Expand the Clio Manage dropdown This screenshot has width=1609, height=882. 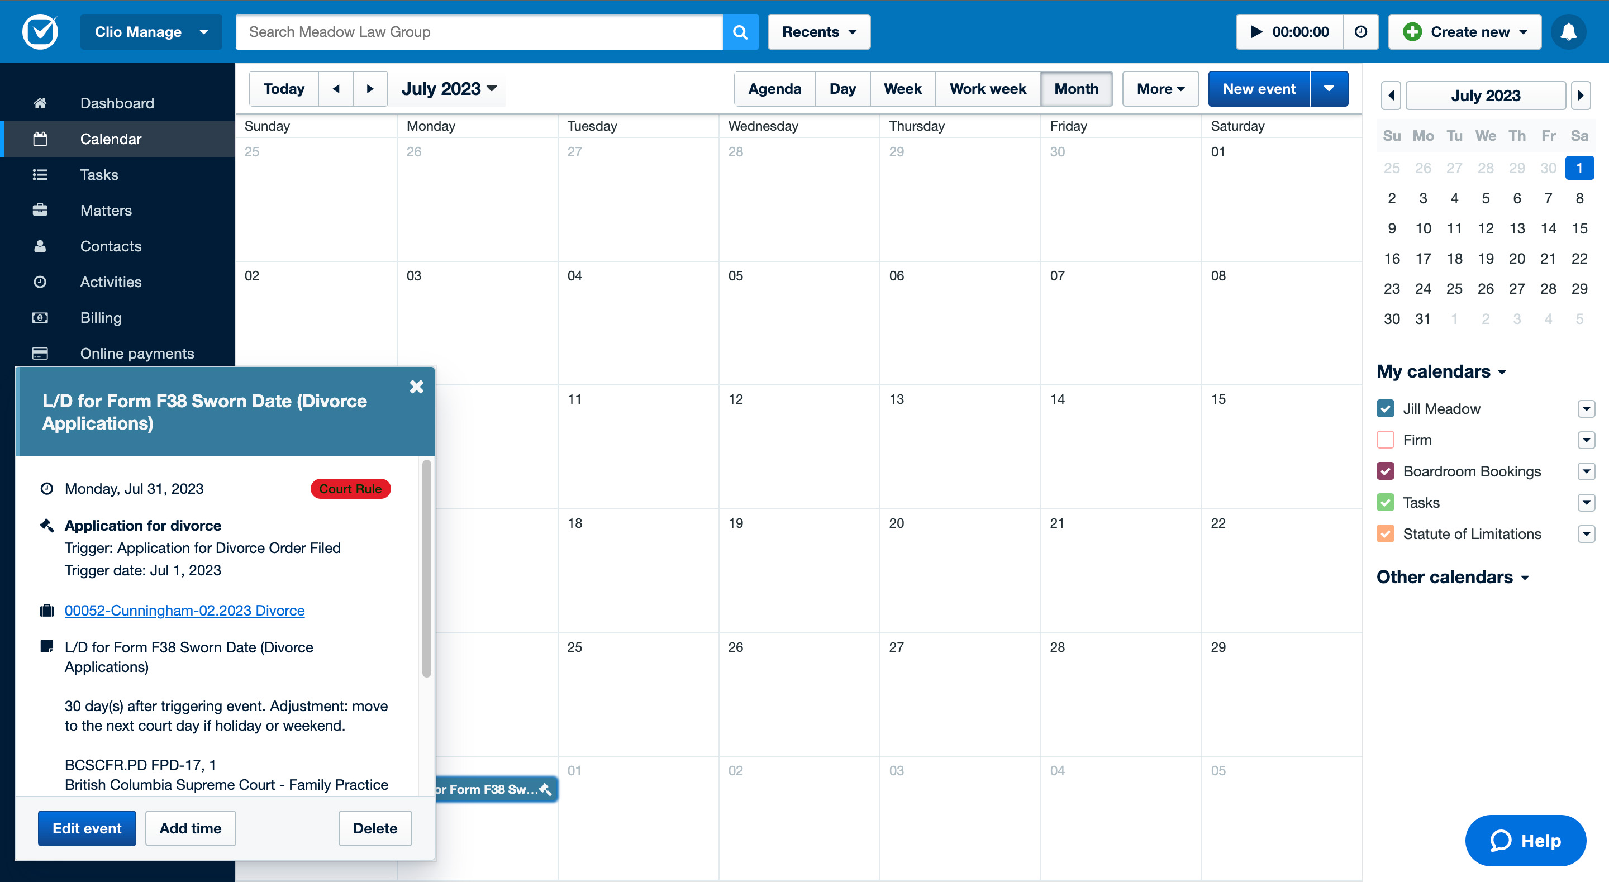point(150,32)
